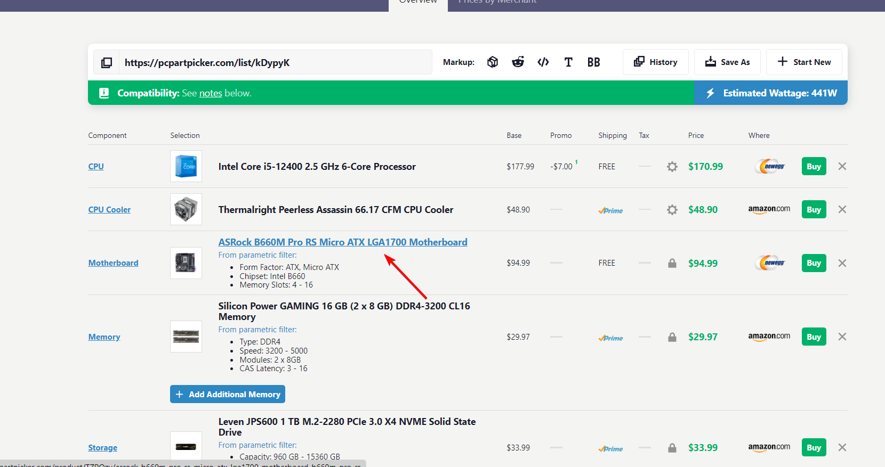The image size is (885, 467).
Task: Open the gear settings for the Intel Core i5-12400
Action: pos(672,167)
